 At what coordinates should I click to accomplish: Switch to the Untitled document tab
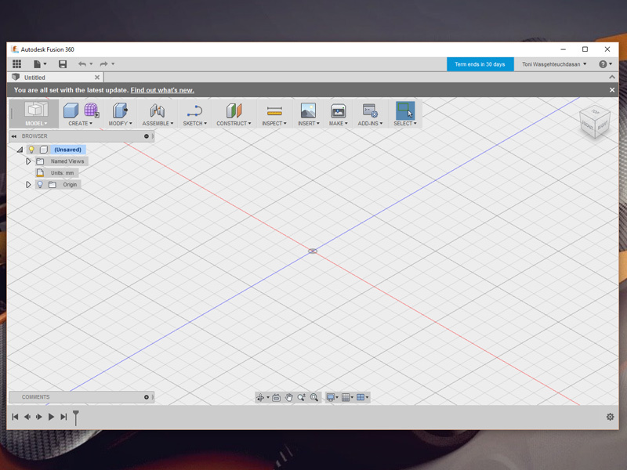pos(35,78)
